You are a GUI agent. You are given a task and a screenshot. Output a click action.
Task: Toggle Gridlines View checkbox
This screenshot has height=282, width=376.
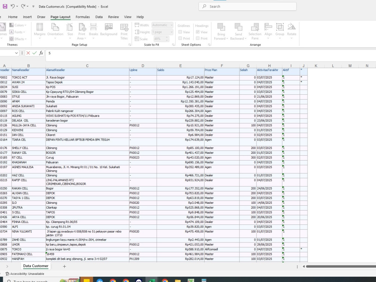[x=180, y=32]
